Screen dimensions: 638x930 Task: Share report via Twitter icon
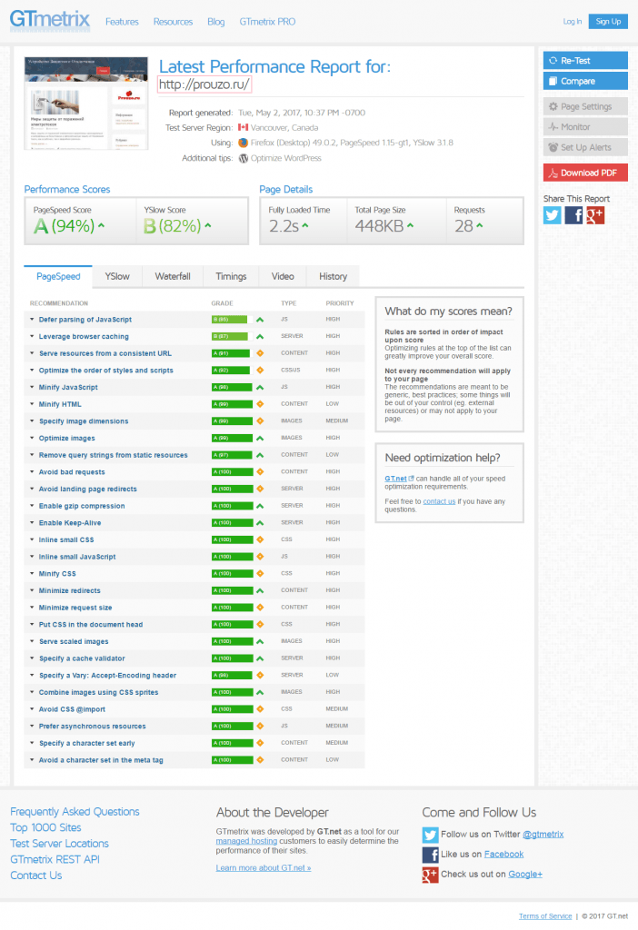point(552,215)
